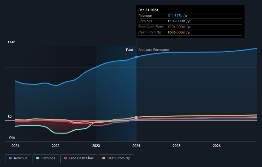
Task: Click the €586.000m cash from op value
Action: 176,33
